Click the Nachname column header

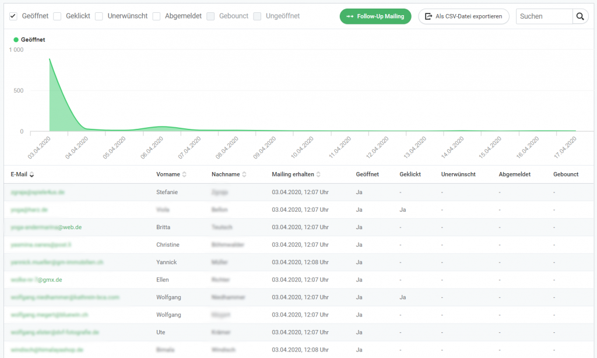click(x=226, y=174)
